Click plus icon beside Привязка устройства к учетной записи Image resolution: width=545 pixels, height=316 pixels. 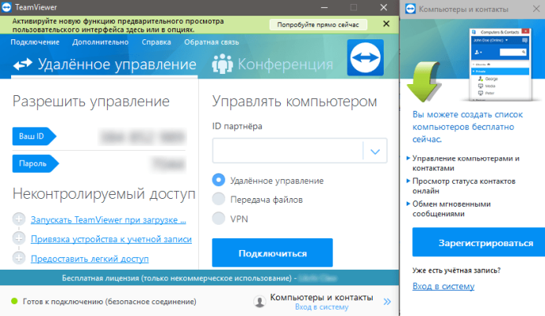19,238
